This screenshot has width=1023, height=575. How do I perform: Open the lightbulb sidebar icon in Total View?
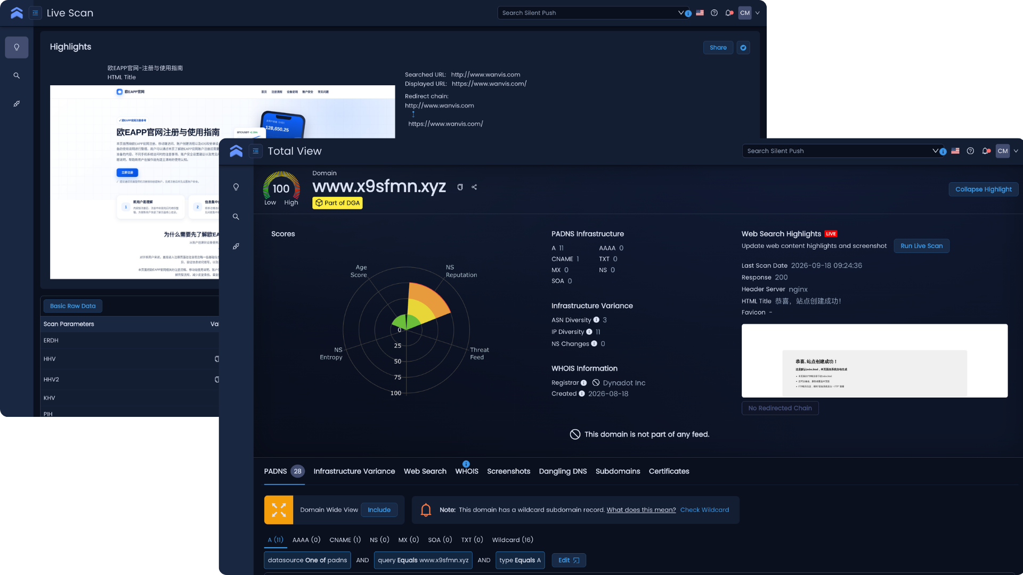(236, 187)
